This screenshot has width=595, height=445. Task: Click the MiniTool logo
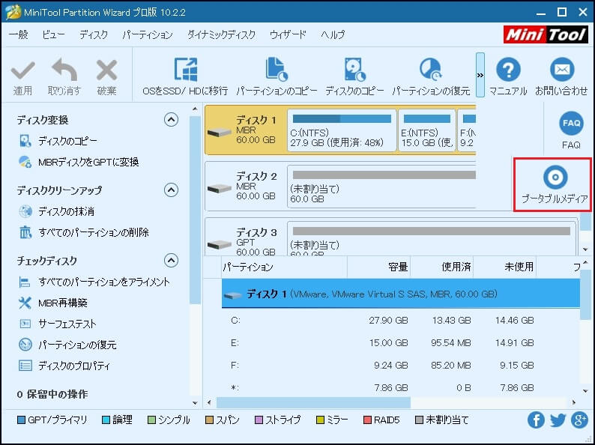[x=546, y=34]
